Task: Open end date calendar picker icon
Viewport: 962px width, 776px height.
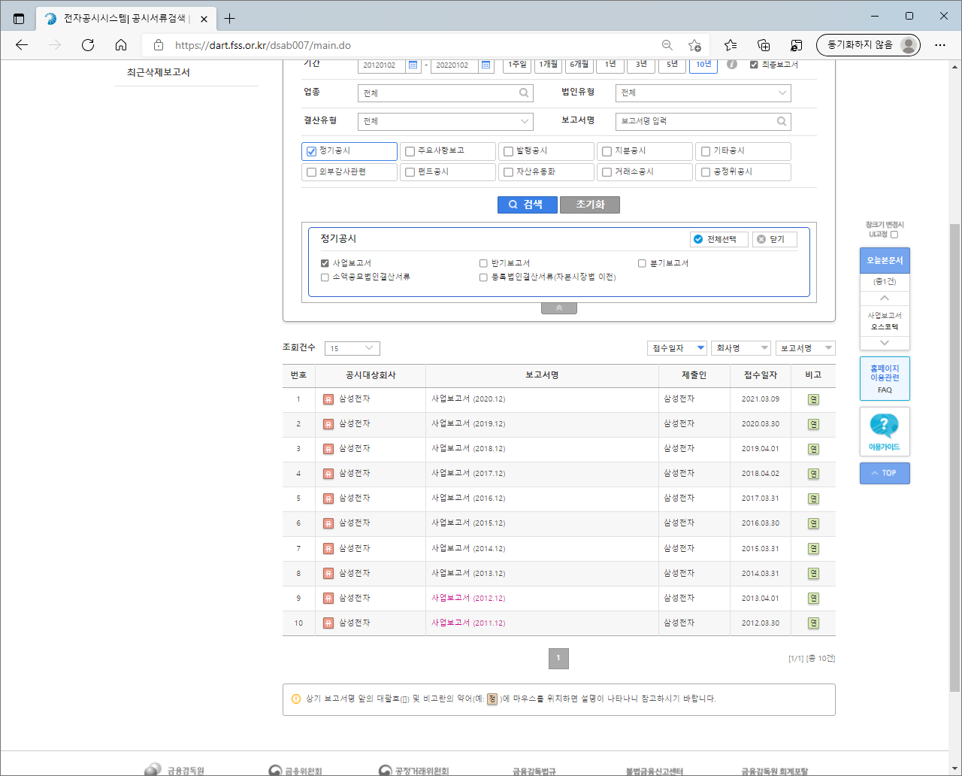Action: (486, 65)
